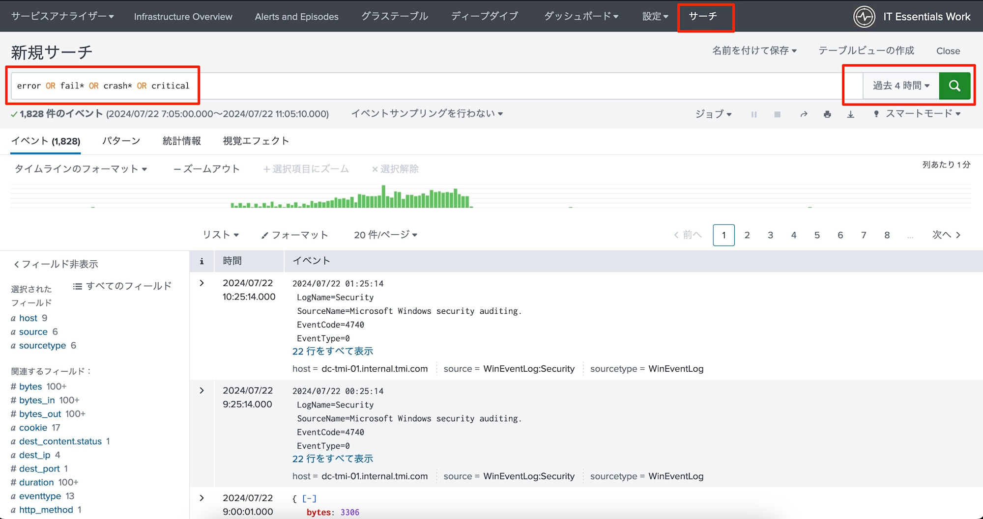Click first event's WinEventLog:Security source value
This screenshot has height=519, width=983.
click(529, 369)
